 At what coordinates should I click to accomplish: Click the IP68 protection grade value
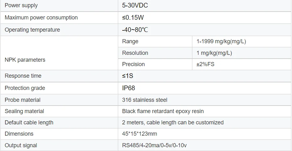point(129,88)
